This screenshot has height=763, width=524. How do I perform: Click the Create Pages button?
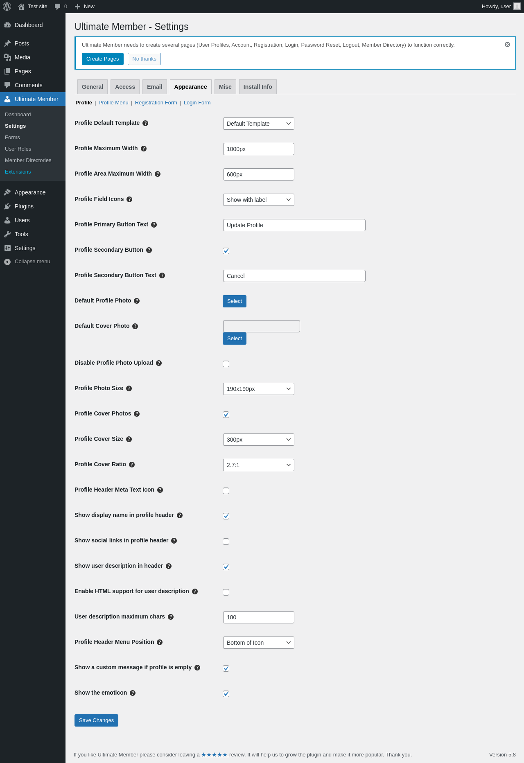pos(103,59)
